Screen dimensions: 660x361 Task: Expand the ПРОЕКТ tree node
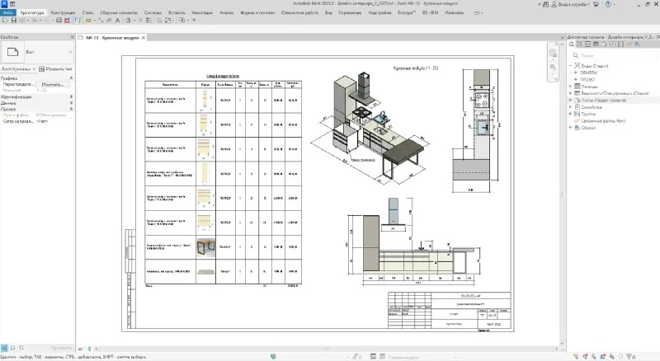(576, 79)
